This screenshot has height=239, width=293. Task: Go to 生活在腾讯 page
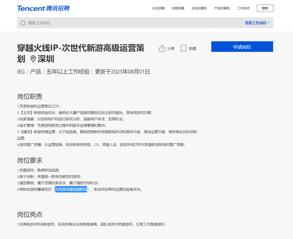pyautogui.click(x=199, y=8)
